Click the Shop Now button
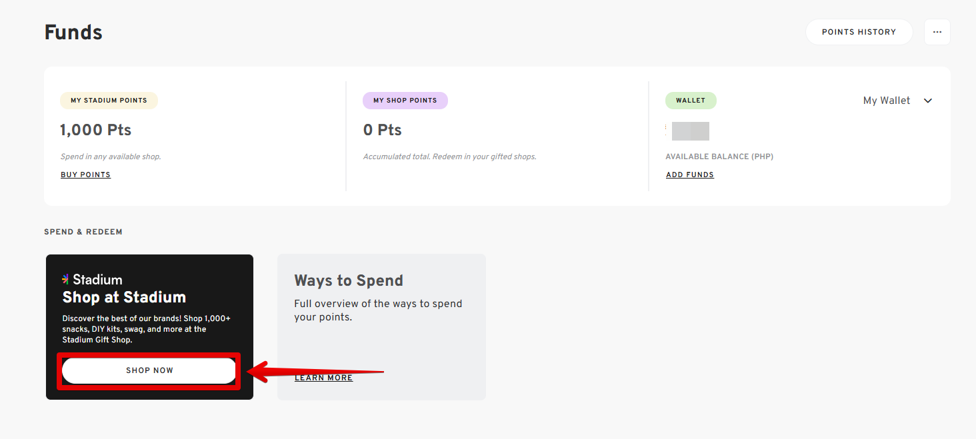The image size is (976, 439). [149, 370]
